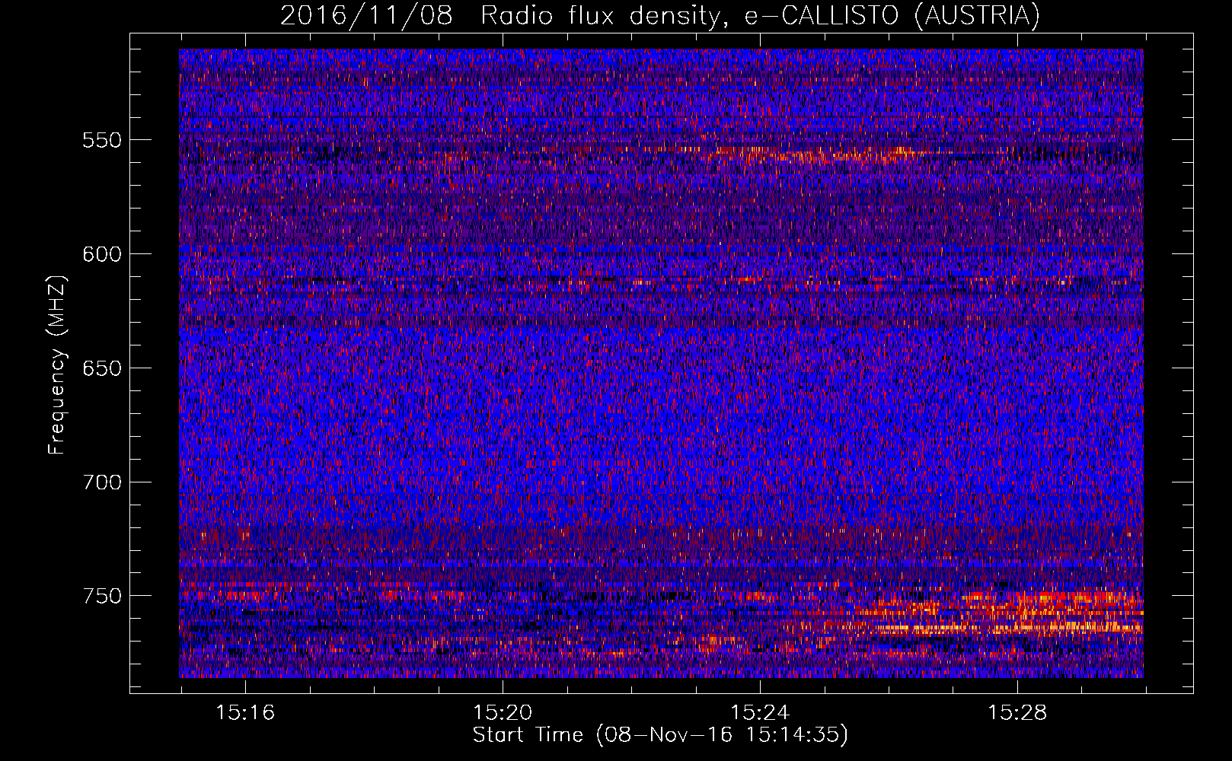This screenshot has height=761, width=1232.
Task: Click the 550 frequency tick label
Action: [102, 140]
